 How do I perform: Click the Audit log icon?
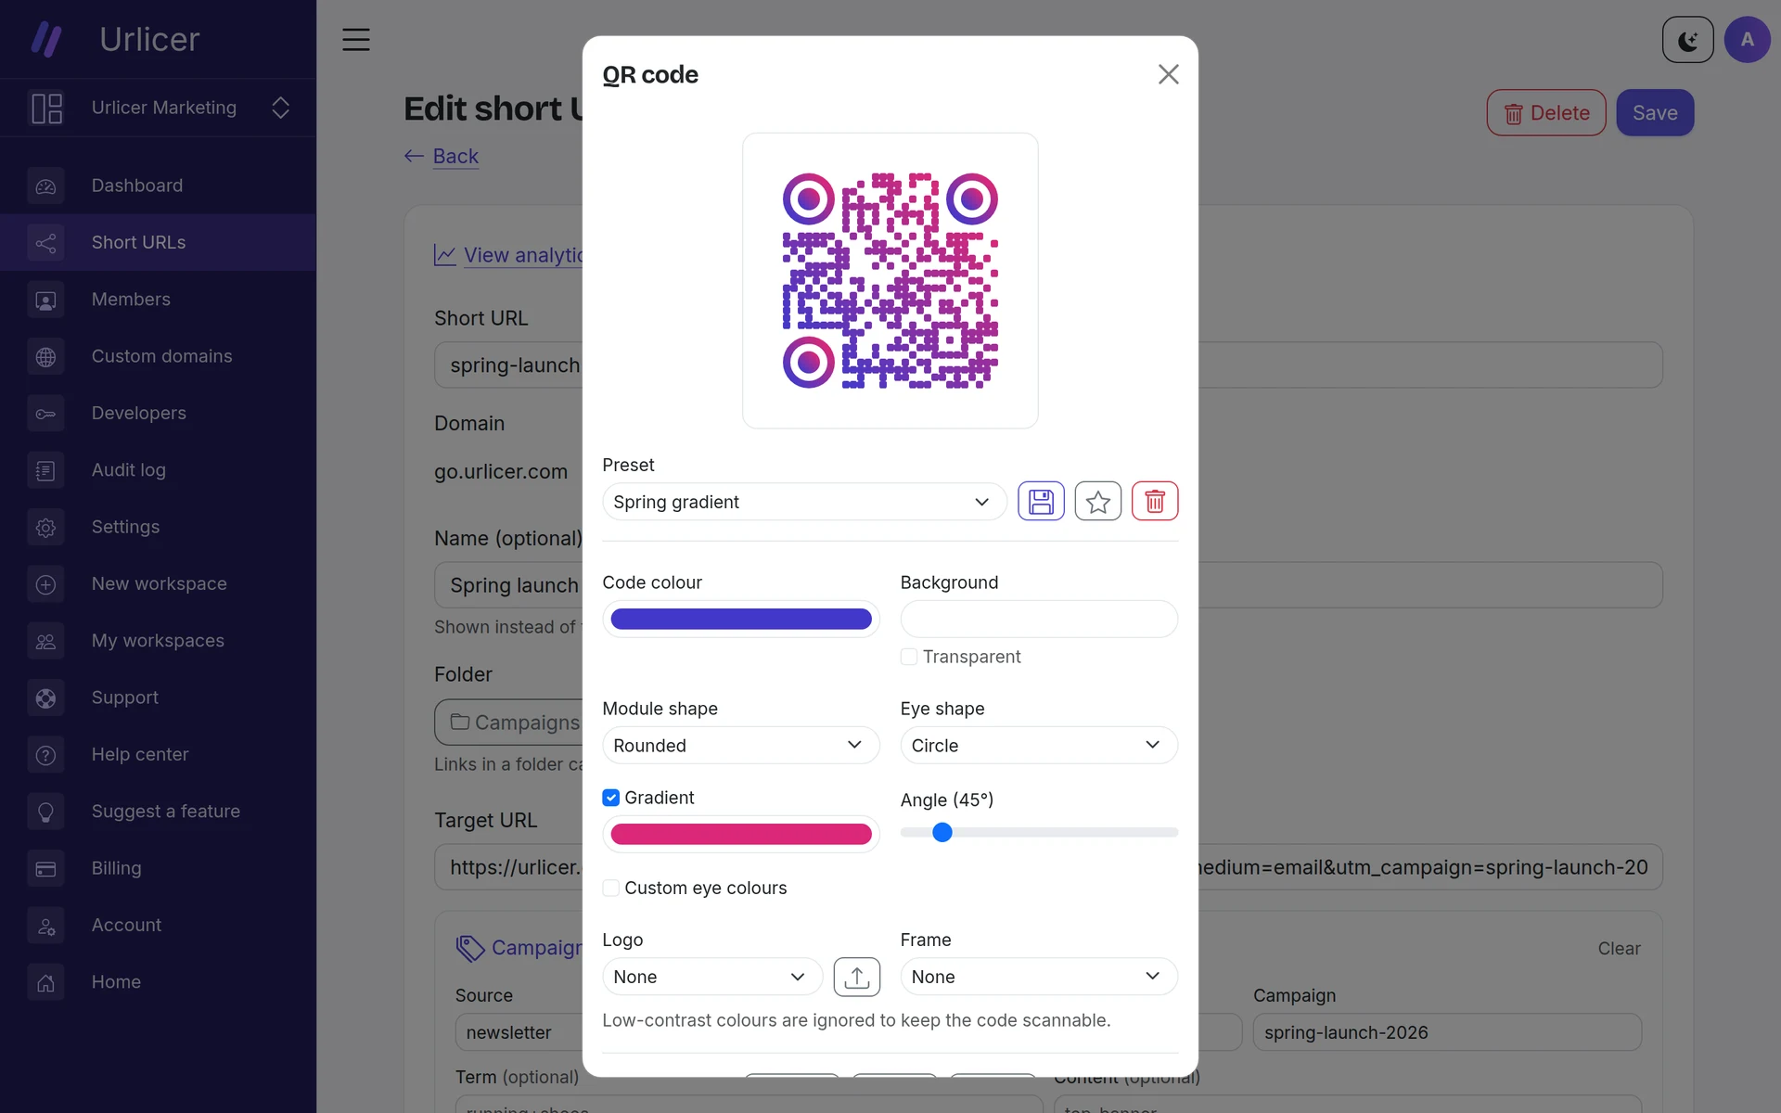coord(45,470)
